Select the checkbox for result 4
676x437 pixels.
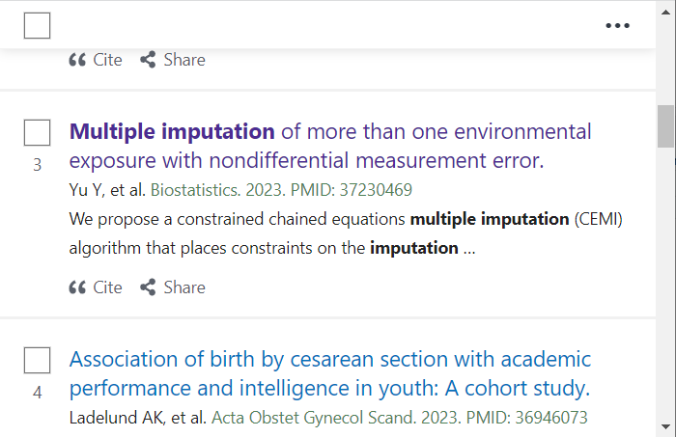37,361
